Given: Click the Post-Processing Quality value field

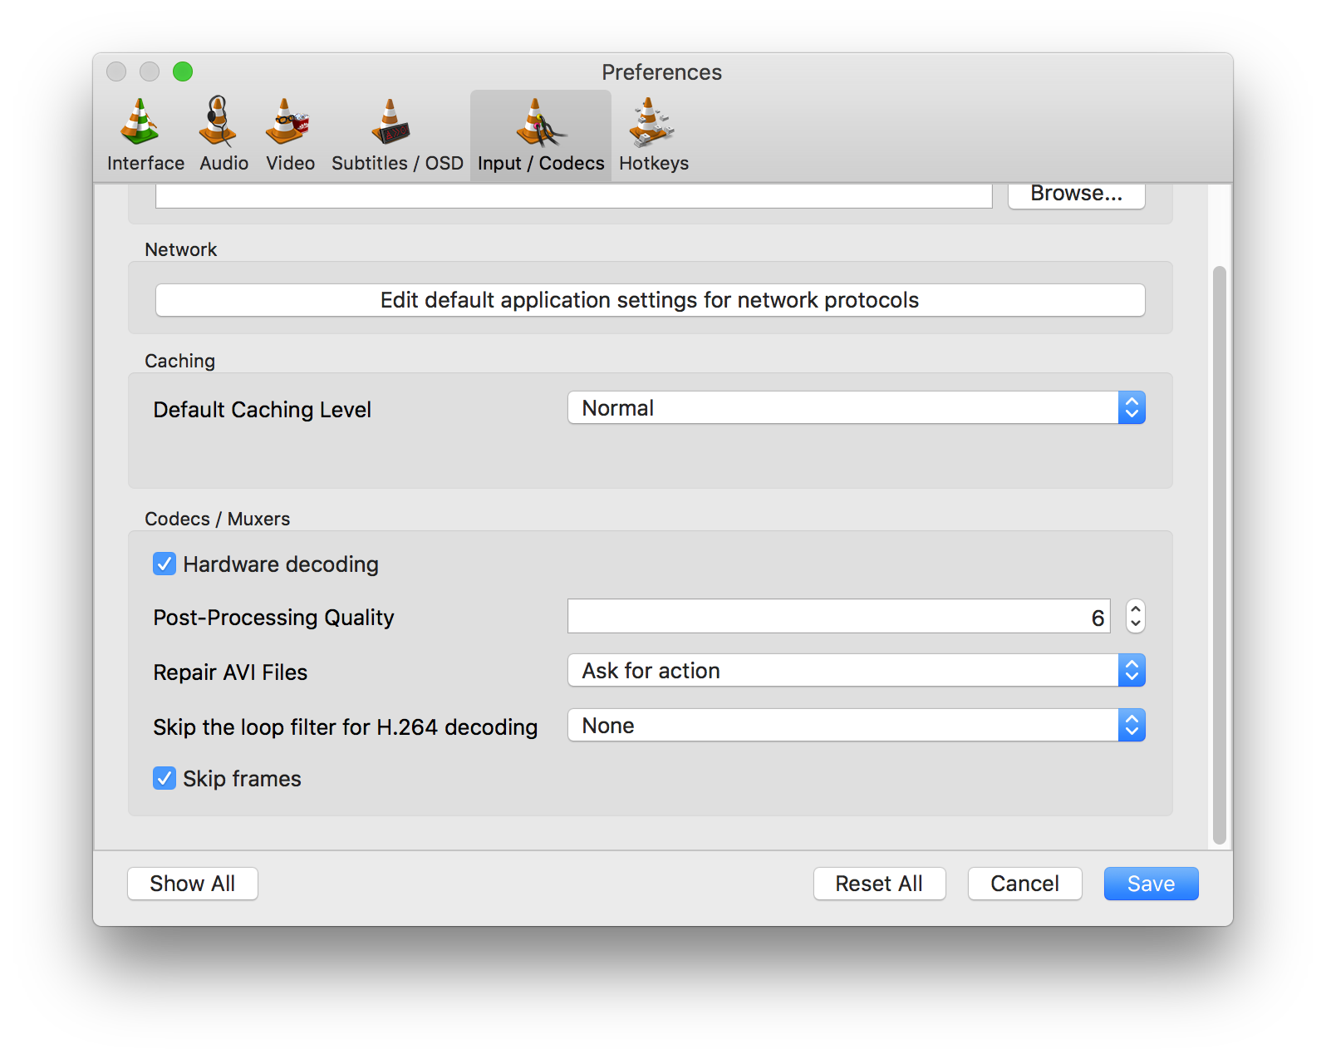Looking at the screenshot, I should (839, 616).
